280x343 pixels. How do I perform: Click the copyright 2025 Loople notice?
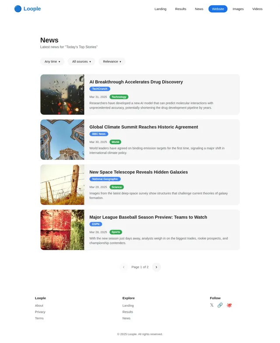[x=140, y=334]
